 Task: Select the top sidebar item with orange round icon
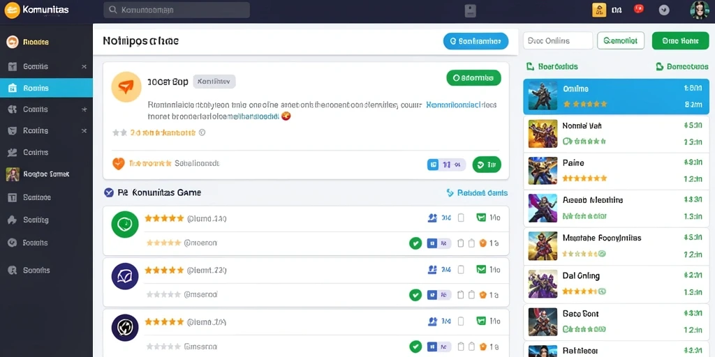tap(46, 42)
